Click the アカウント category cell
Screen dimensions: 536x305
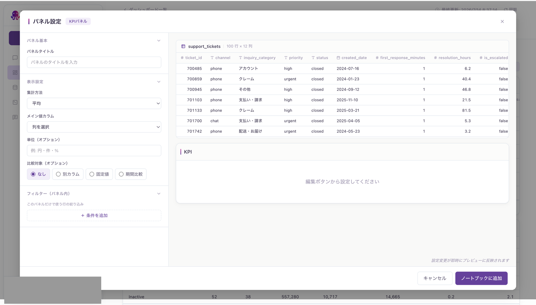(248, 68)
